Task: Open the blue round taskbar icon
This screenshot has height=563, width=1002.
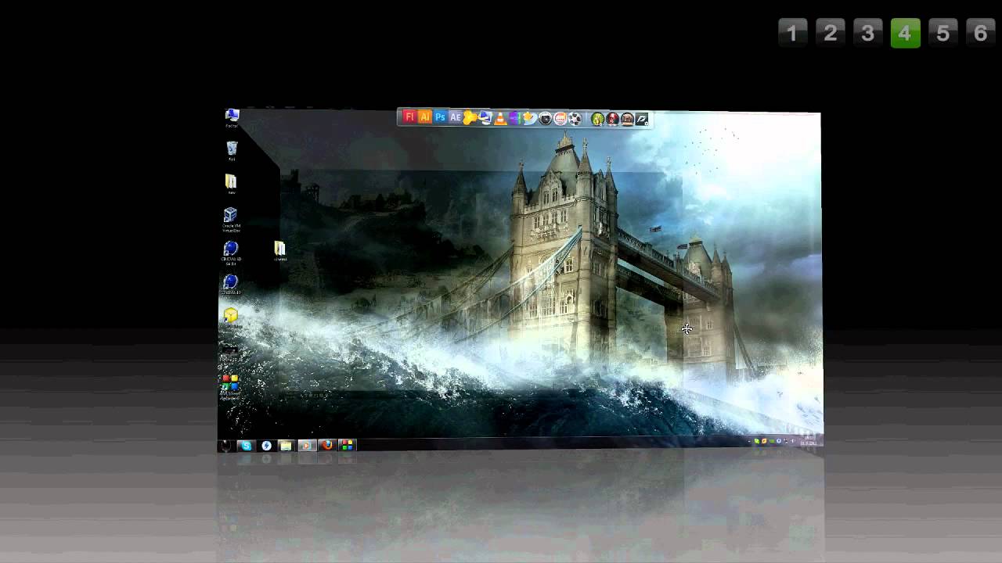Action: click(x=266, y=446)
